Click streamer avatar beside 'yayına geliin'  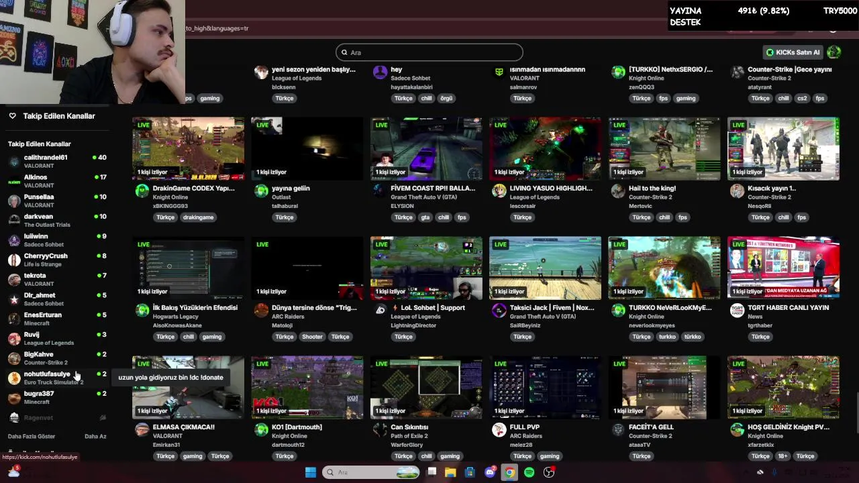pyautogui.click(x=261, y=191)
